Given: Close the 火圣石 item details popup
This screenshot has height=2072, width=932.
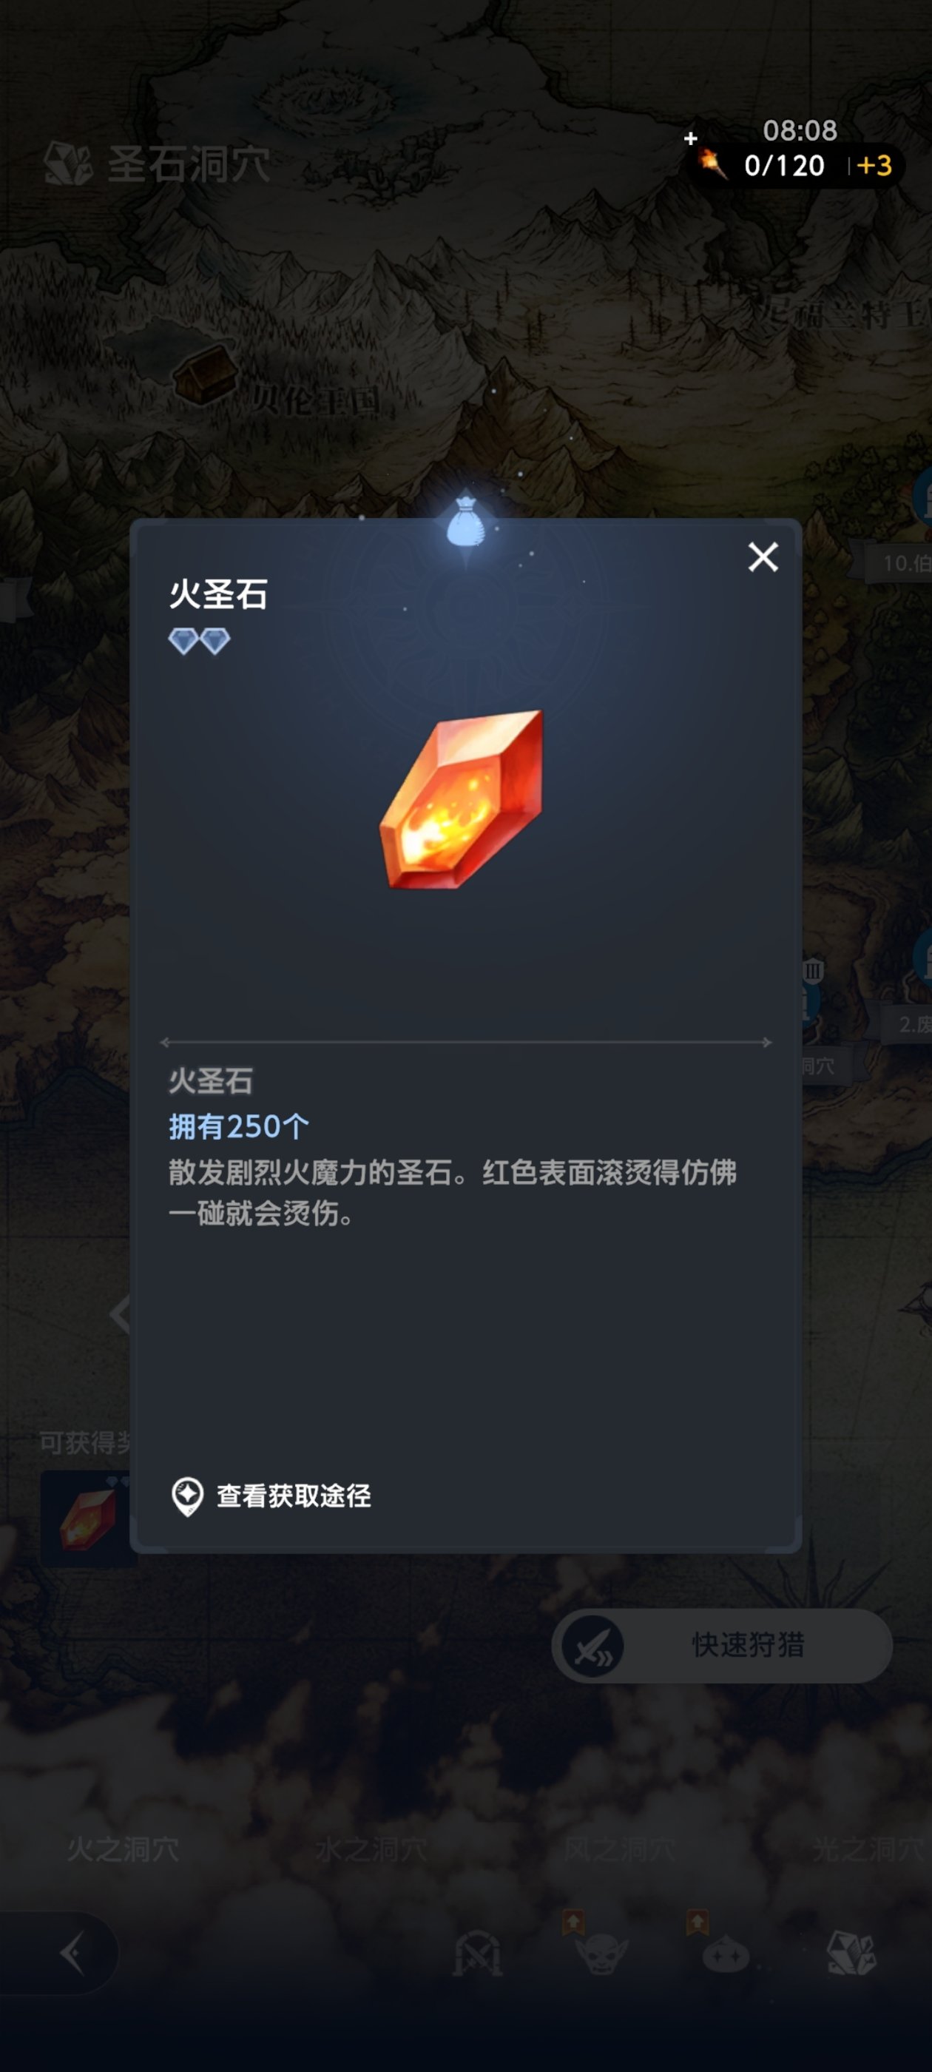Looking at the screenshot, I should 763,556.
